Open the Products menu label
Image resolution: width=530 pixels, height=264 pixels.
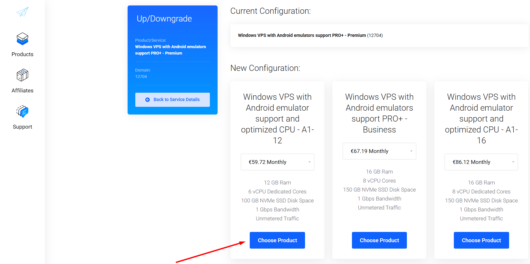(x=22, y=54)
